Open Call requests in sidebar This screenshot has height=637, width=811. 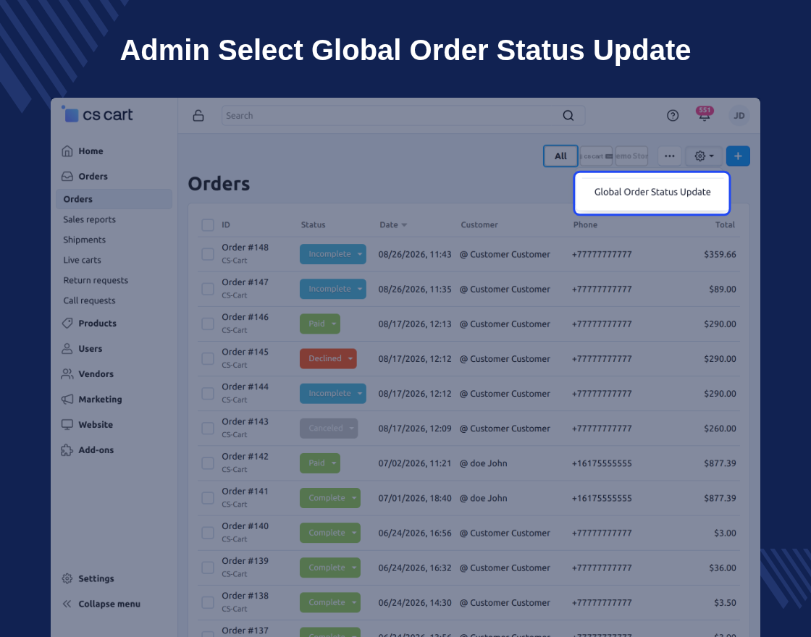(90, 300)
